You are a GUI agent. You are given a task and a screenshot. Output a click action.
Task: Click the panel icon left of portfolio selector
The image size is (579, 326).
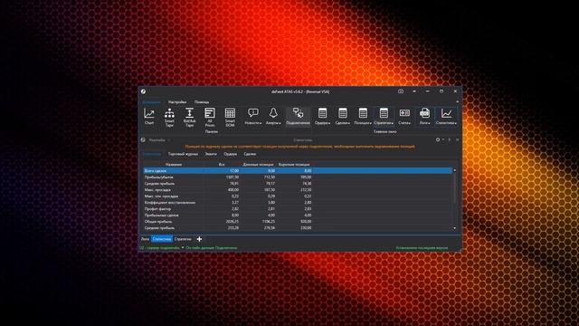(x=143, y=139)
